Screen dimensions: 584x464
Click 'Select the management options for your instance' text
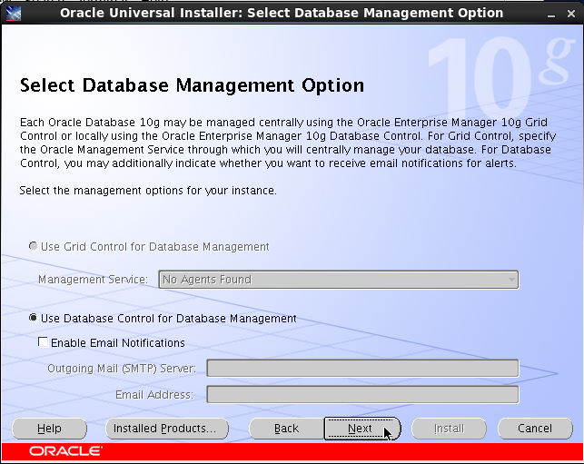[148, 191]
